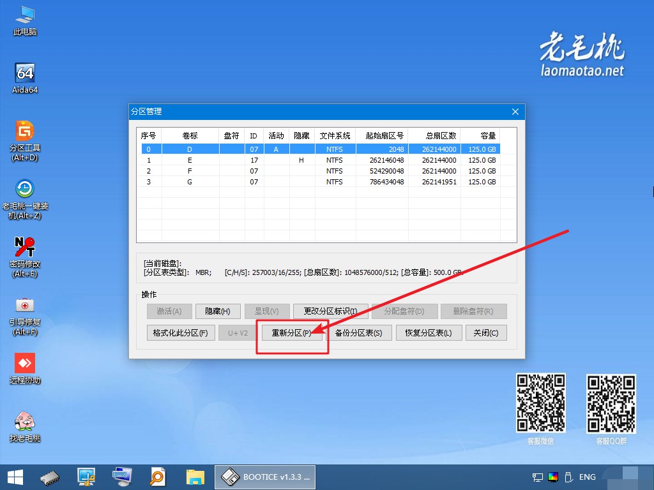Select partition row 0 labeled D
Viewport: 654px width, 490px height.
[321, 149]
